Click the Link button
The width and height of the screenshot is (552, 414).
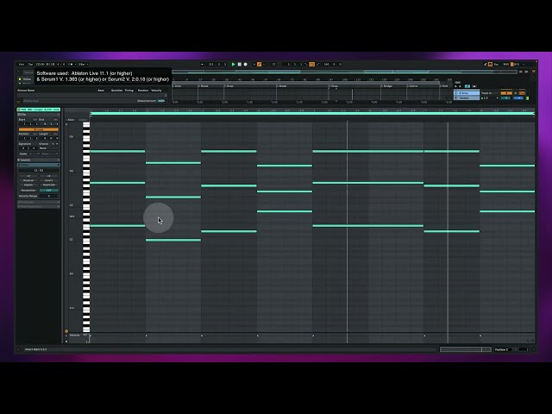click(x=22, y=65)
